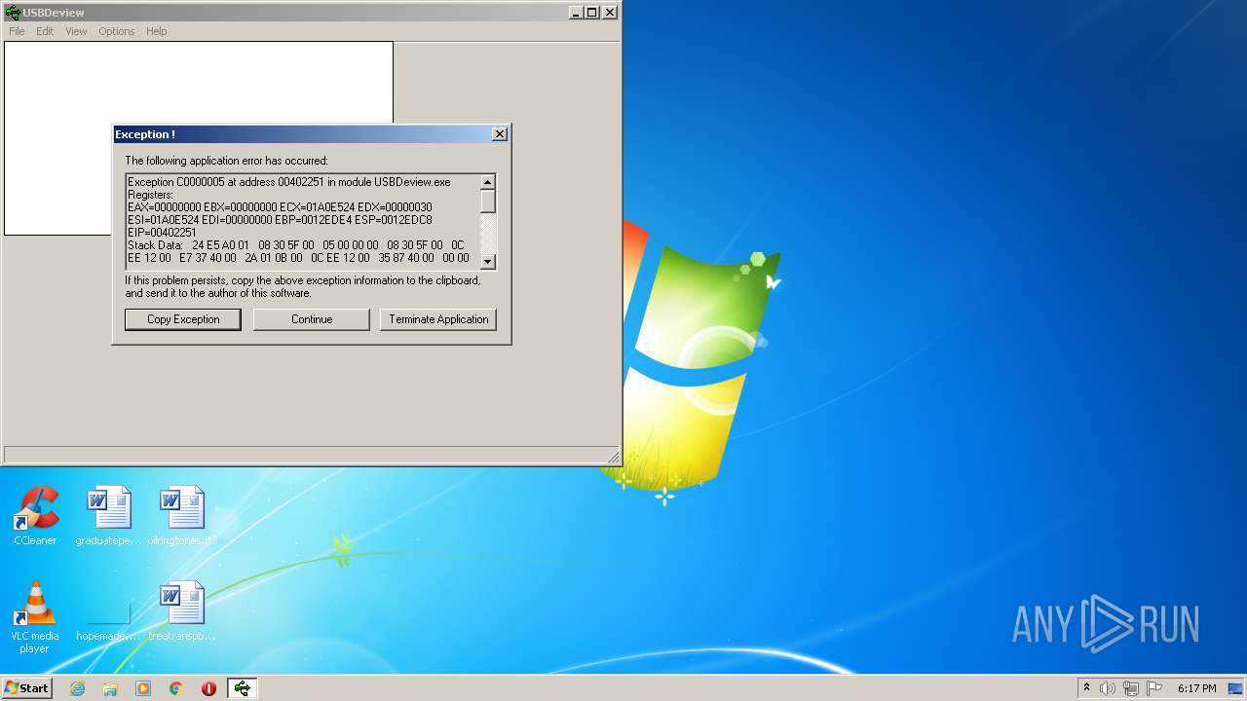Click the USBDeview title bar icon
The height and width of the screenshot is (701, 1247).
click(13, 13)
